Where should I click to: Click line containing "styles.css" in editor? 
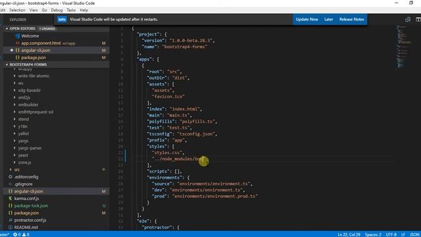pyautogui.click(x=168, y=153)
